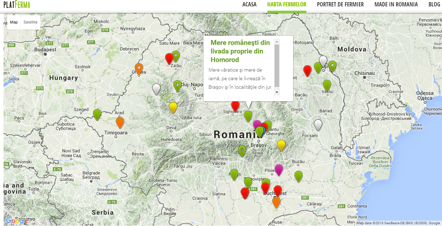Click popup scrollbar down arrow

[x=277, y=92]
